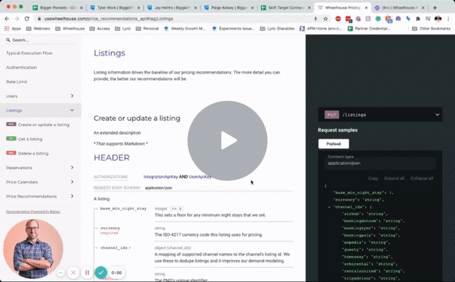Open Other Bookmarks folder
The width and height of the screenshot is (455, 282).
(x=432, y=28)
